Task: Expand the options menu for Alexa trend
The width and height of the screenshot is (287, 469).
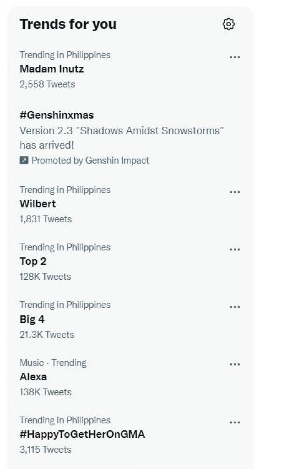Action: tap(235, 364)
